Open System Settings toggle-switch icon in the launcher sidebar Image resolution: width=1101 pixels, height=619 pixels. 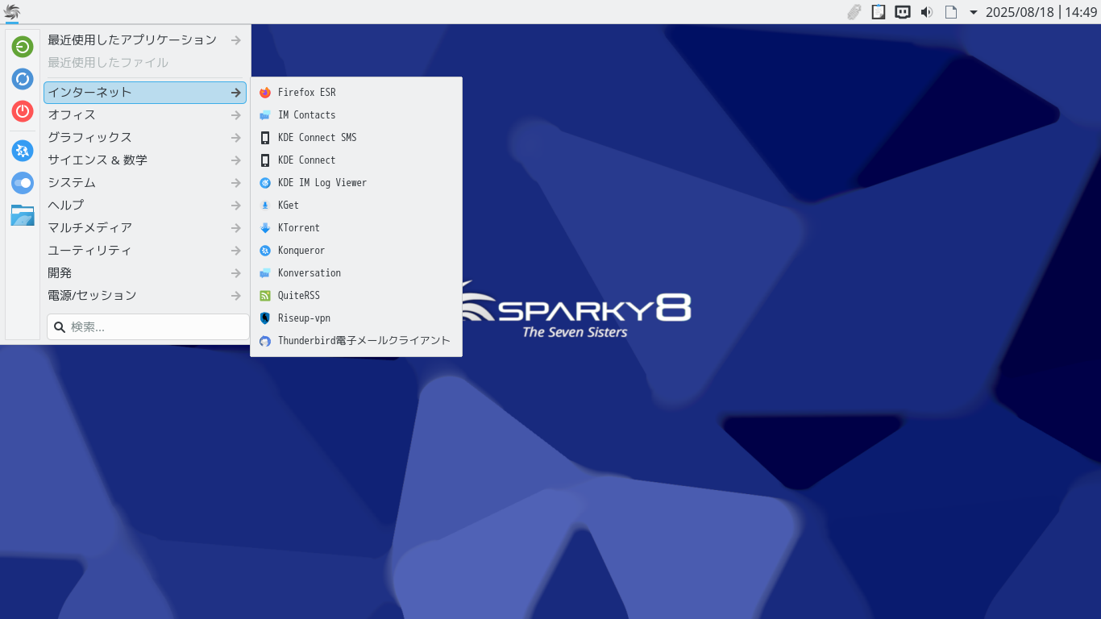tap(23, 183)
